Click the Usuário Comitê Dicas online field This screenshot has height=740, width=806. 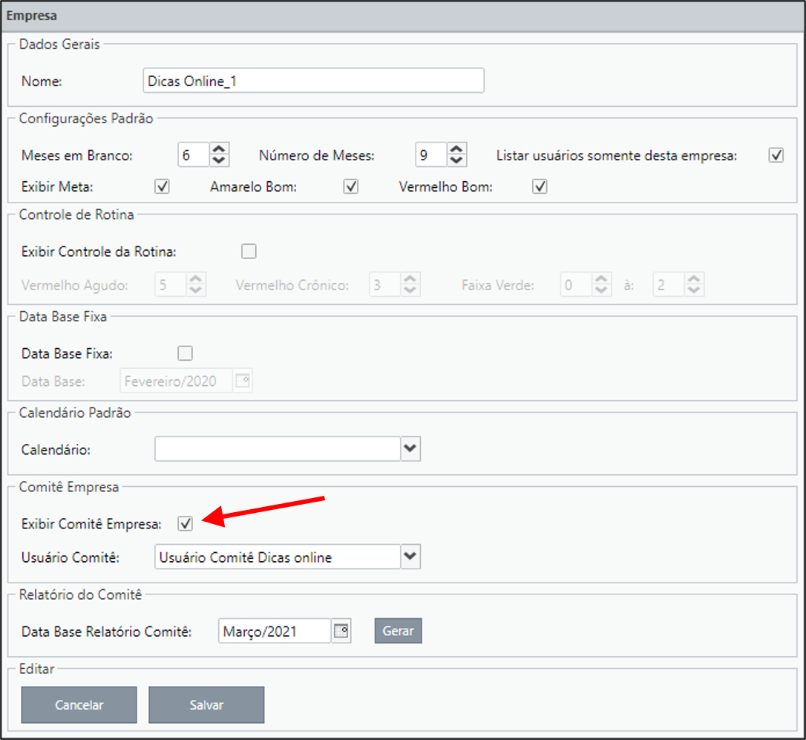[x=278, y=557]
